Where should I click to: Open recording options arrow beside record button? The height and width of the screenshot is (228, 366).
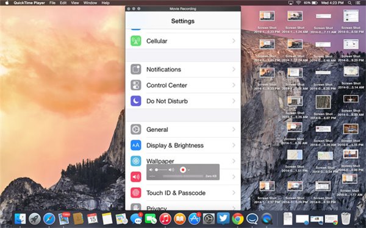(x=188, y=170)
